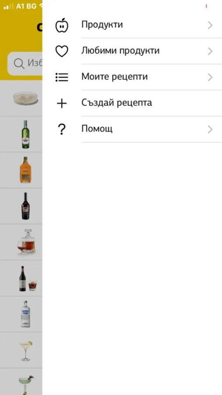
Task: Tap the list icon beside Моите рецепти
Action: (x=62, y=77)
